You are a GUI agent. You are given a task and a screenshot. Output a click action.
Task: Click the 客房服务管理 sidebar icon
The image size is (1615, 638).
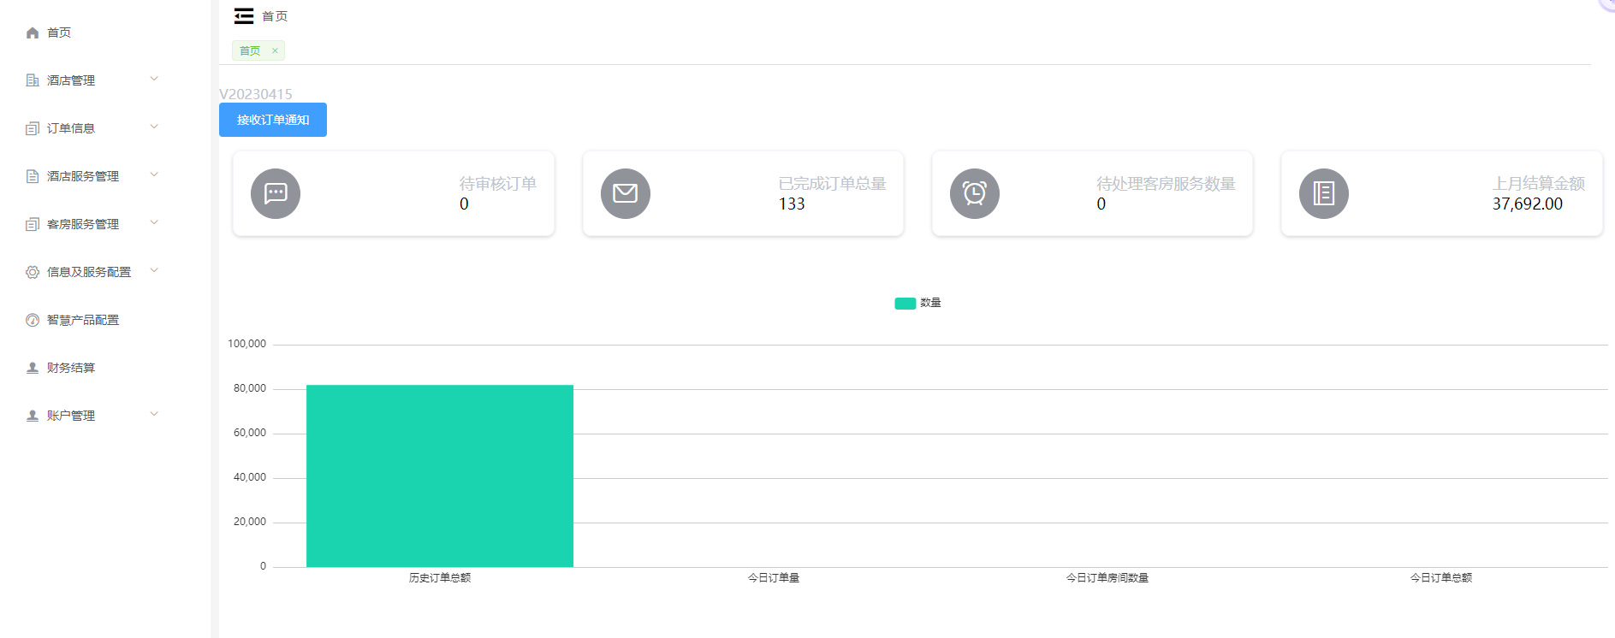click(x=33, y=224)
